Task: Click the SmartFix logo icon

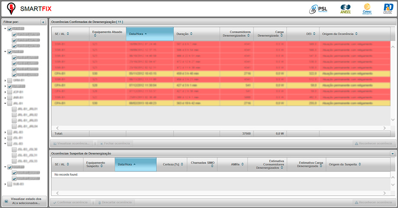Action: click(x=10, y=8)
